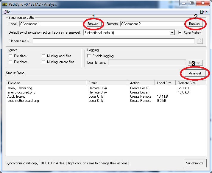Open the default synchronization action dropdown
212x173 pixels.
tap(172, 33)
